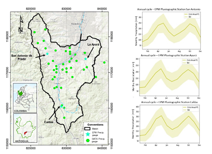The height and width of the screenshot is (154, 212).
Task: Click the La Ayurá map label
Action: coord(95,44)
